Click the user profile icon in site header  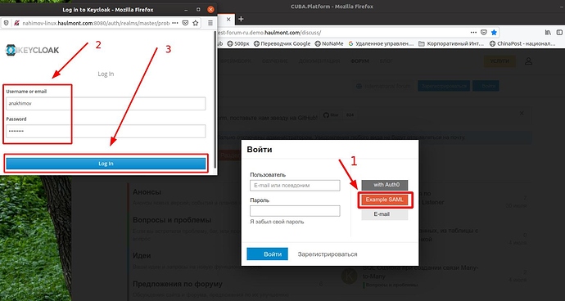coord(529,61)
